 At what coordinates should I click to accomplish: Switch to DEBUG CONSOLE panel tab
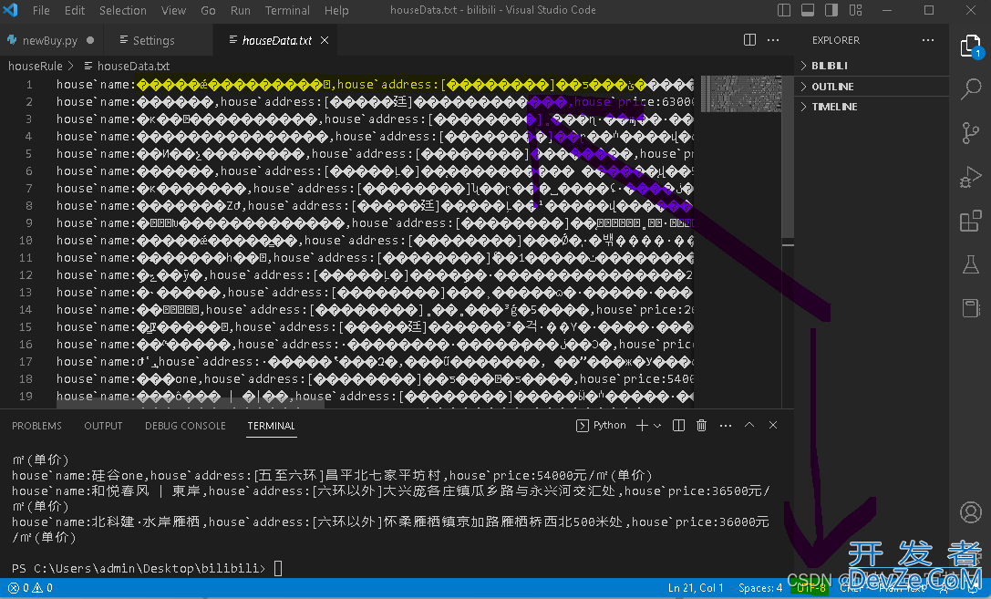point(185,426)
